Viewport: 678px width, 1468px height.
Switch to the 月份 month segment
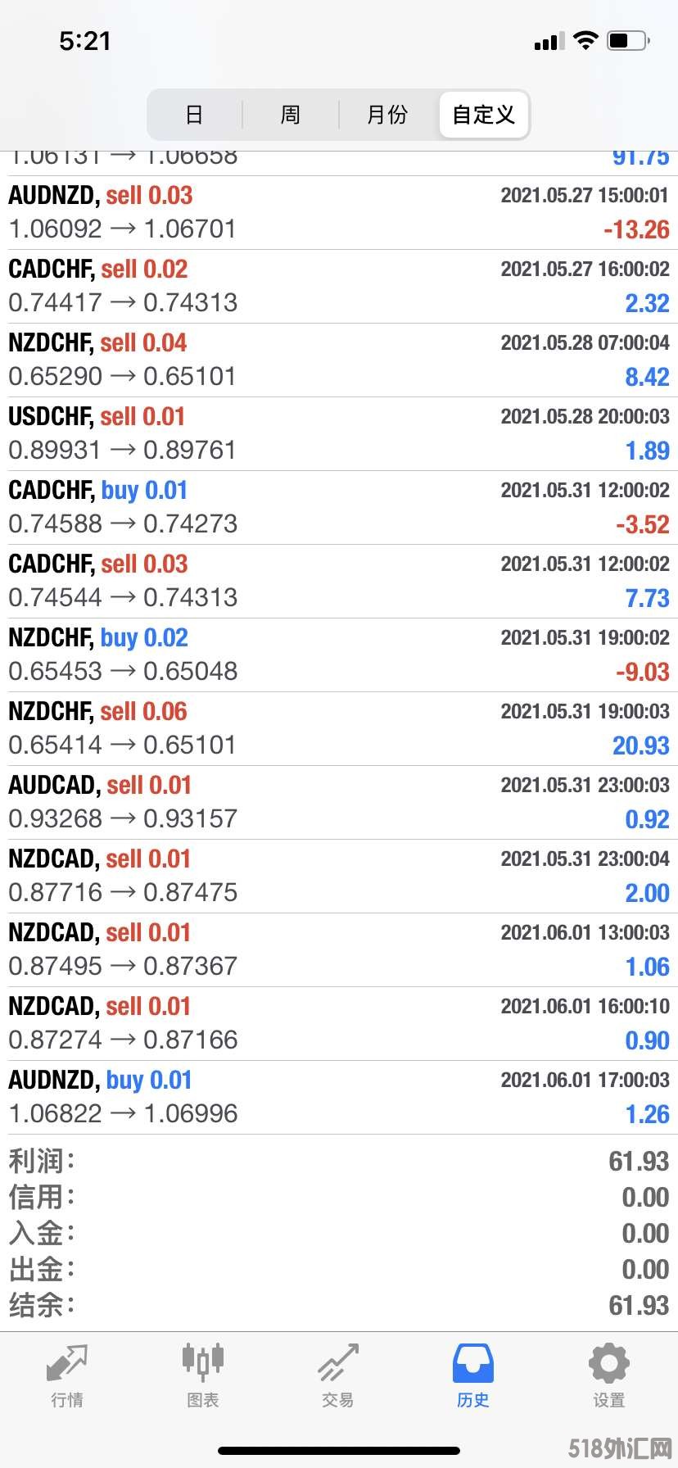387,115
